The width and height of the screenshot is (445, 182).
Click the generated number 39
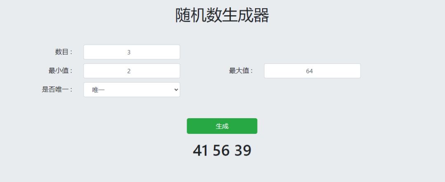(243, 151)
